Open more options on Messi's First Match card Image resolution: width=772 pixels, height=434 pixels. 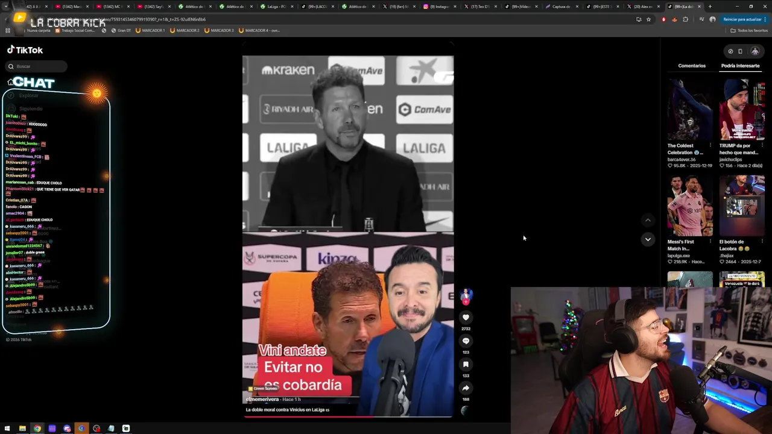pyautogui.click(x=710, y=242)
